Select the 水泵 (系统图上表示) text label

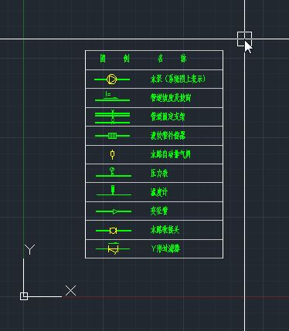178,79
